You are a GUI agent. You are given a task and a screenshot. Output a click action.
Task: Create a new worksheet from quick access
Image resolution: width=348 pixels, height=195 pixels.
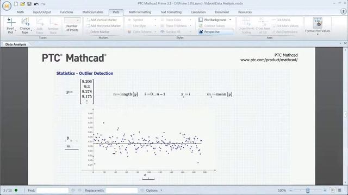click(16, 4)
